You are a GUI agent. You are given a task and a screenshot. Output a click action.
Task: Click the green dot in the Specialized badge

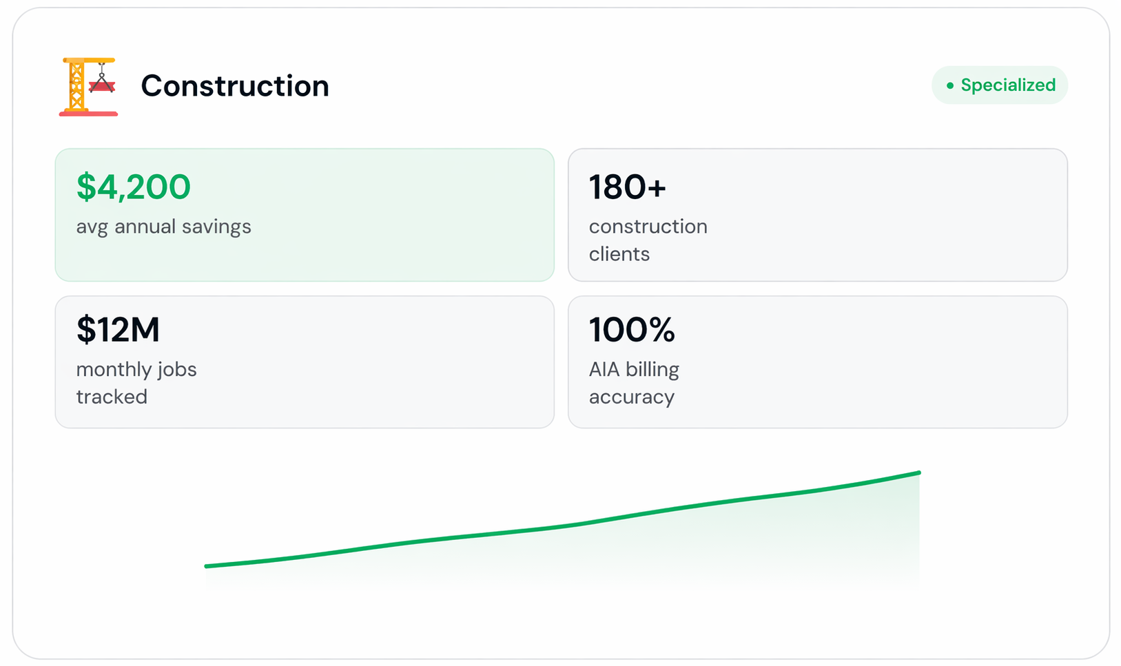click(x=950, y=85)
